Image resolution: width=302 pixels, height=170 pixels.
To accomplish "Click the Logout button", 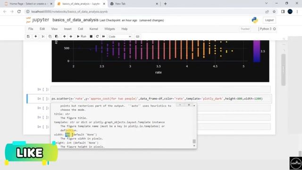I will click(269, 20).
